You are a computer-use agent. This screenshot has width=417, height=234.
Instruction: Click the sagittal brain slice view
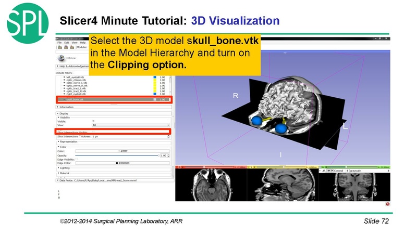tap(283, 185)
